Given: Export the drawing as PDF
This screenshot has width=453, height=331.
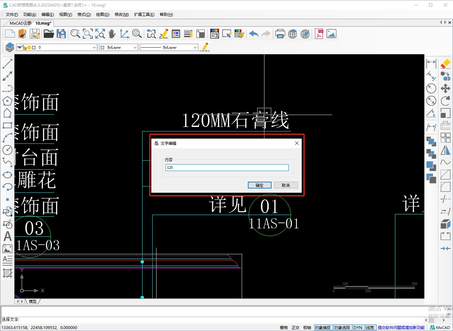Looking at the screenshot, I should [x=319, y=33].
